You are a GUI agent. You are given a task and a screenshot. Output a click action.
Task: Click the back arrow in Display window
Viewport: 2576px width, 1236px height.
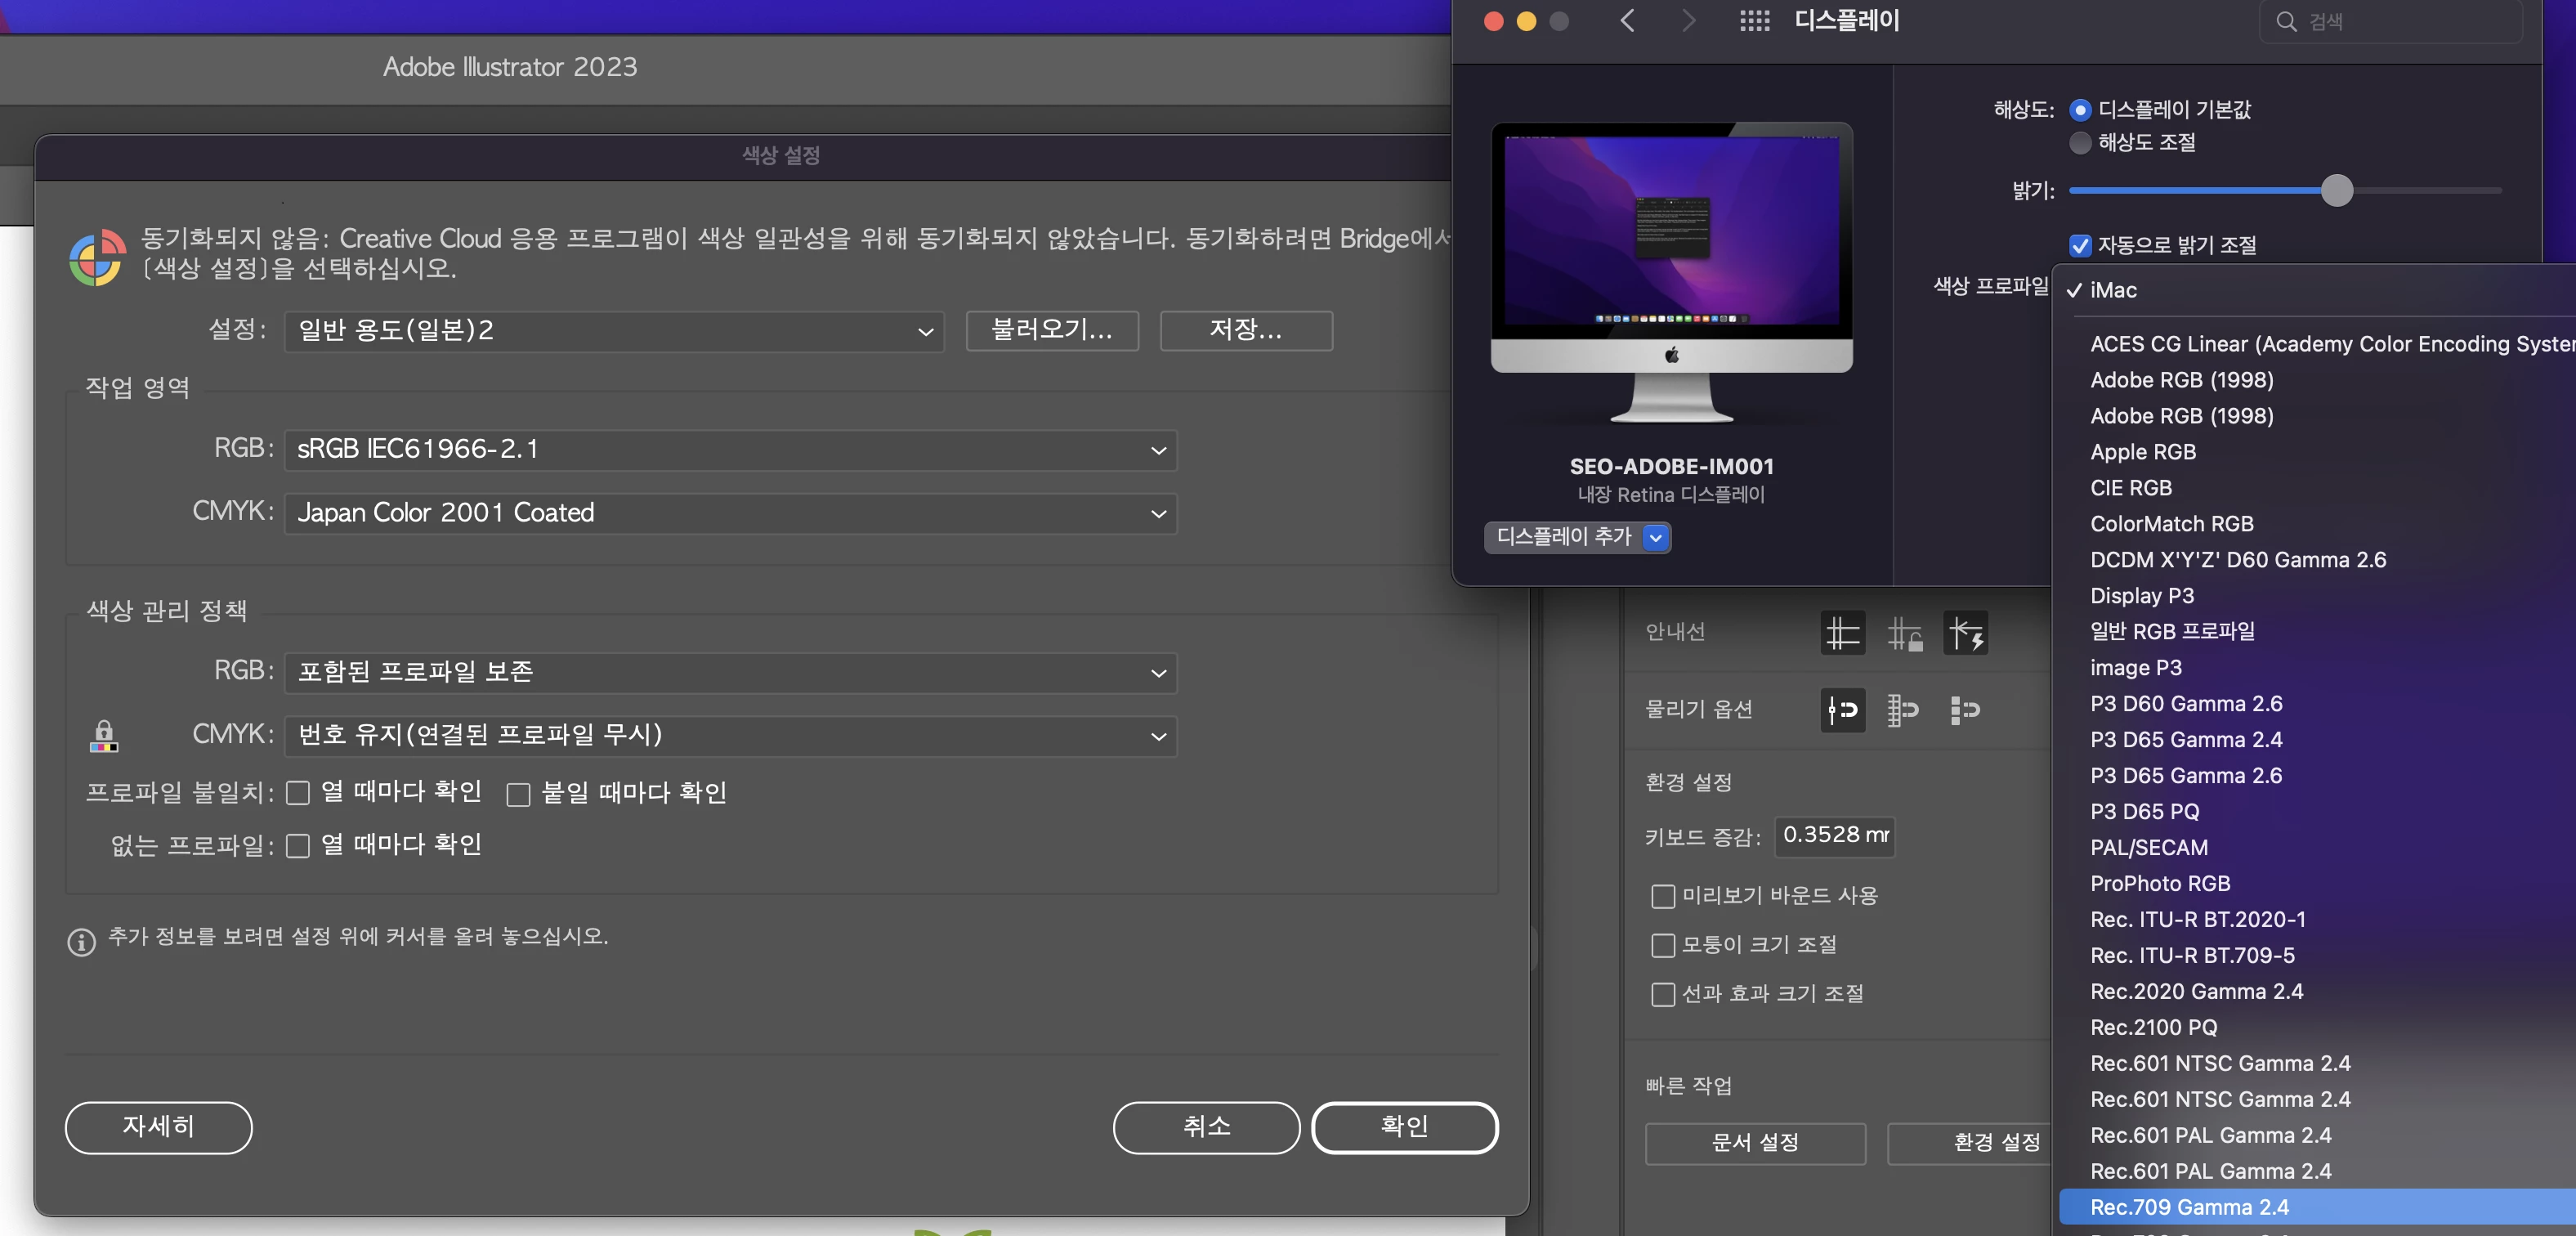[1627, 21]
